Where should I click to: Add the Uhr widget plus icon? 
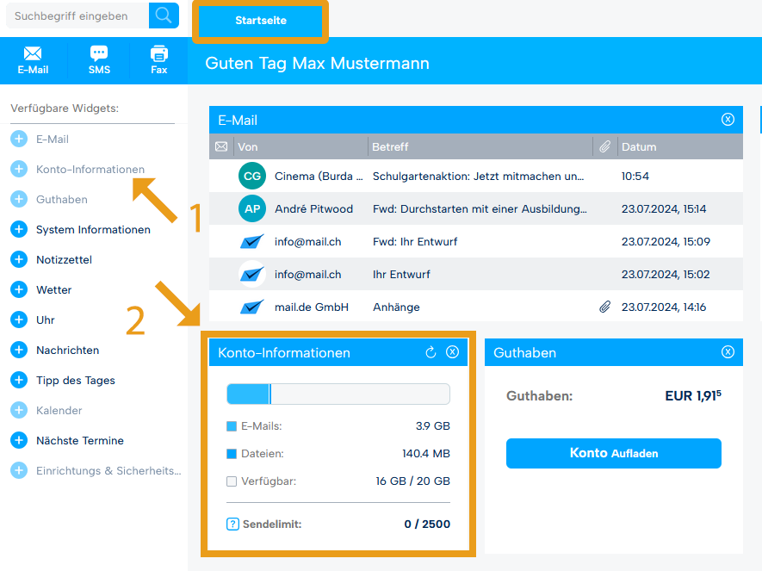[19, 320]
